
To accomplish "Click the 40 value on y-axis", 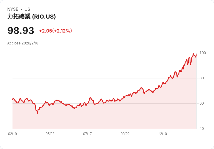I will pos(201,129).
